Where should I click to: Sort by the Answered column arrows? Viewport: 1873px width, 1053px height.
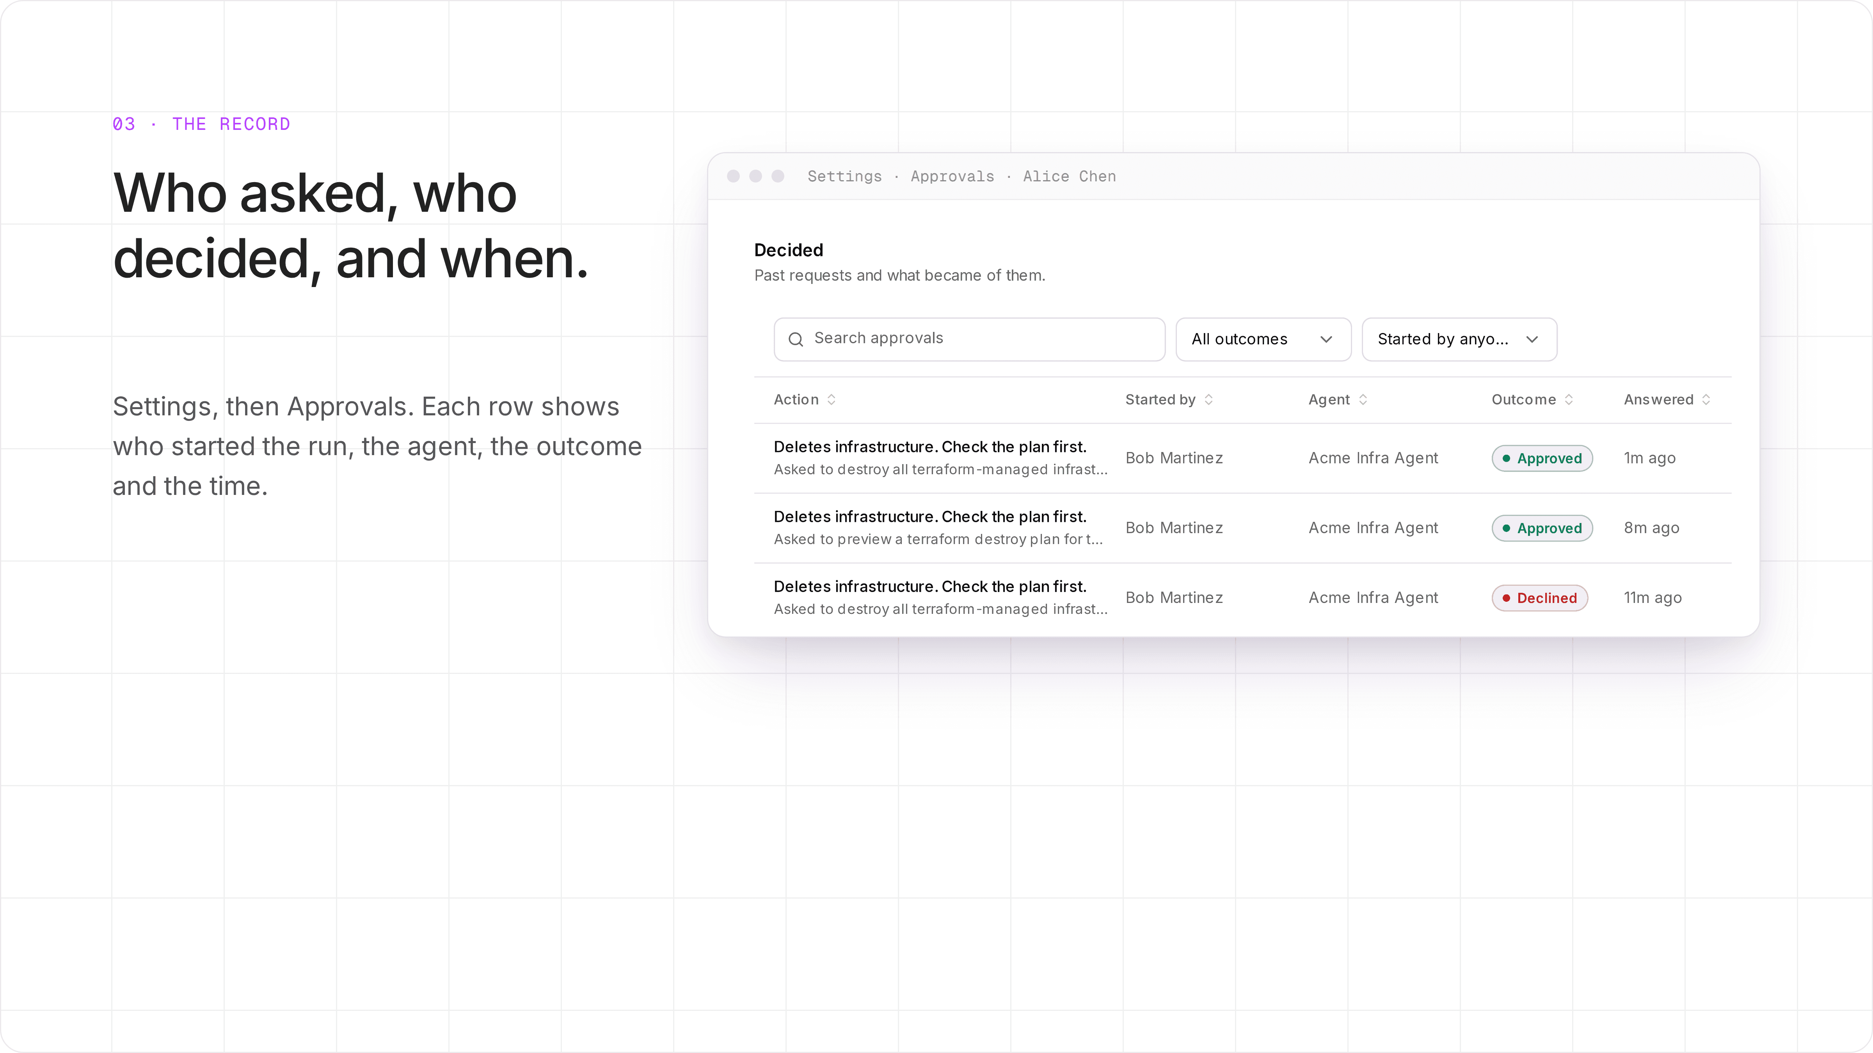[x=1706, y=400]
